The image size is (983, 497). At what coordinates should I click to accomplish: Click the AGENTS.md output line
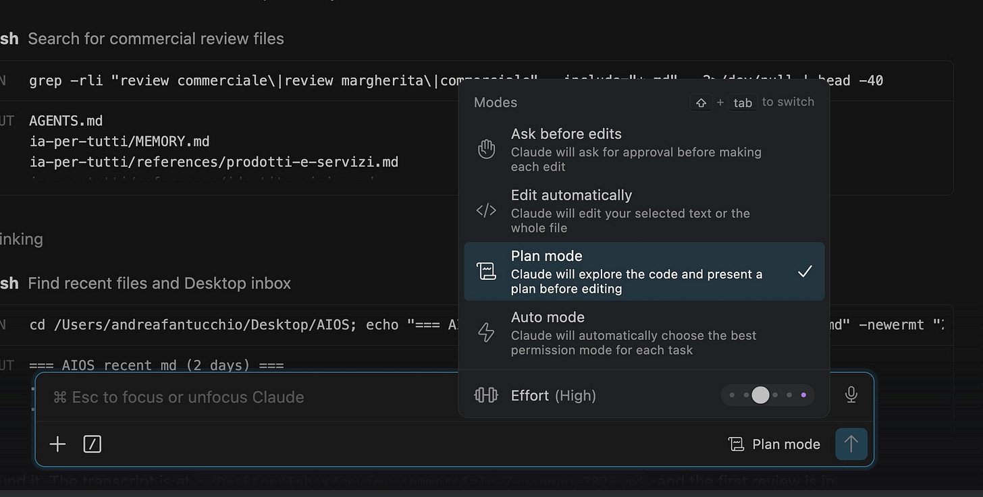click(x=66, y=121)
